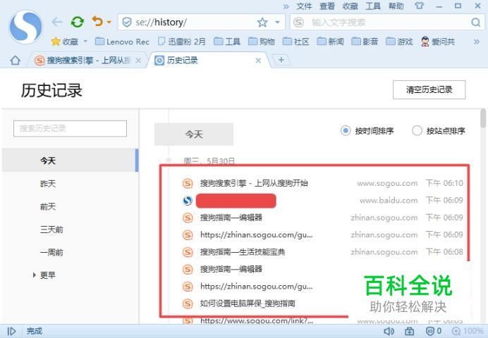488x338 pixels.
Task: Select 三天前 in the sidebar
Action: (51, 230)
